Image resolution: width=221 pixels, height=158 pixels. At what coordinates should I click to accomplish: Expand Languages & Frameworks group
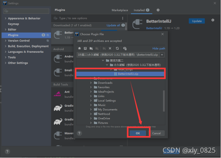[6, 52]
